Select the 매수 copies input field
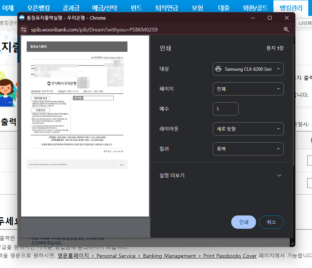 point(225,108)
